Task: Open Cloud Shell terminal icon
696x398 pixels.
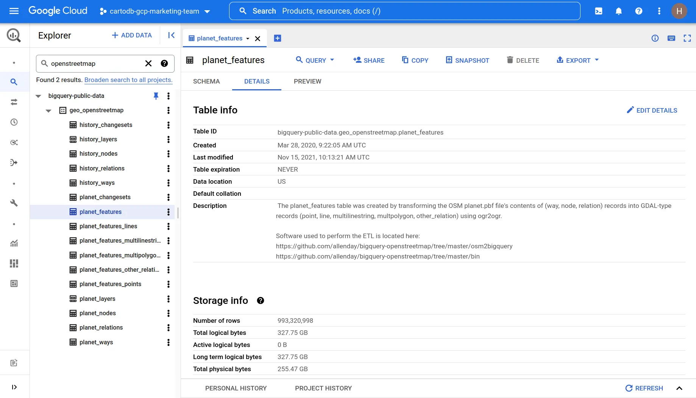Action: [599, 11]
